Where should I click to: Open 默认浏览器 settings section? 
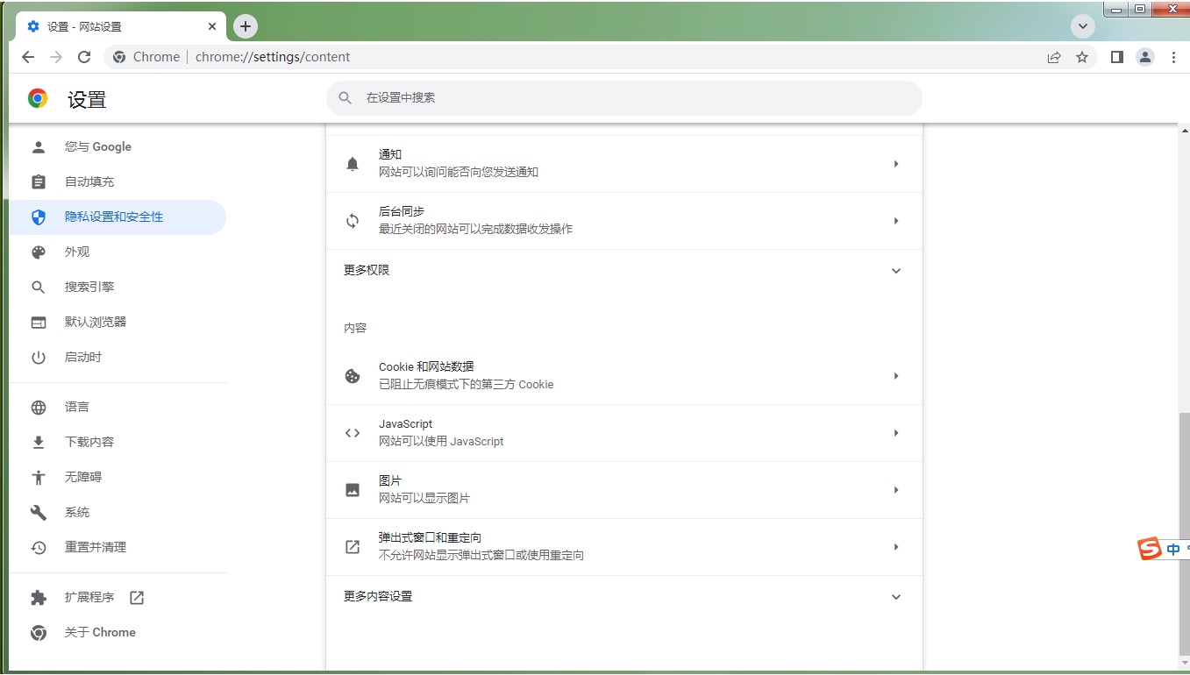click(118, 323)
